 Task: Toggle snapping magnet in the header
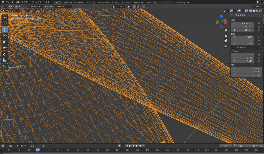[134, 7]
